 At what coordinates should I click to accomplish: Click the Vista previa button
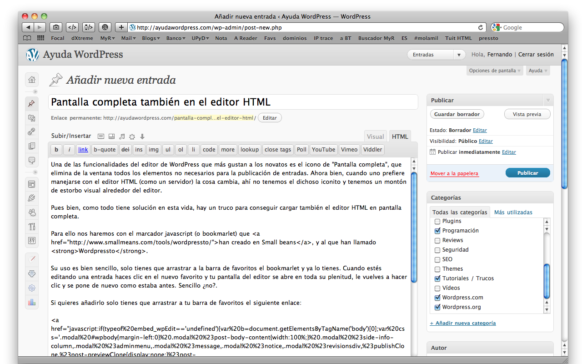pyautogui.click(x=527, y=114)
